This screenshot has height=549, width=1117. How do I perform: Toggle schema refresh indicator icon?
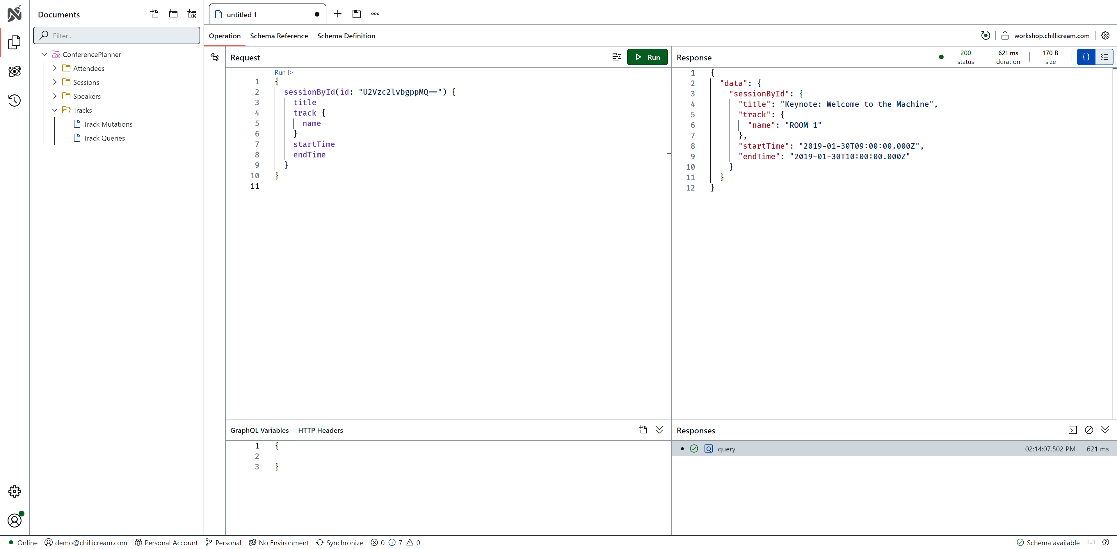(x=985, y=35)
